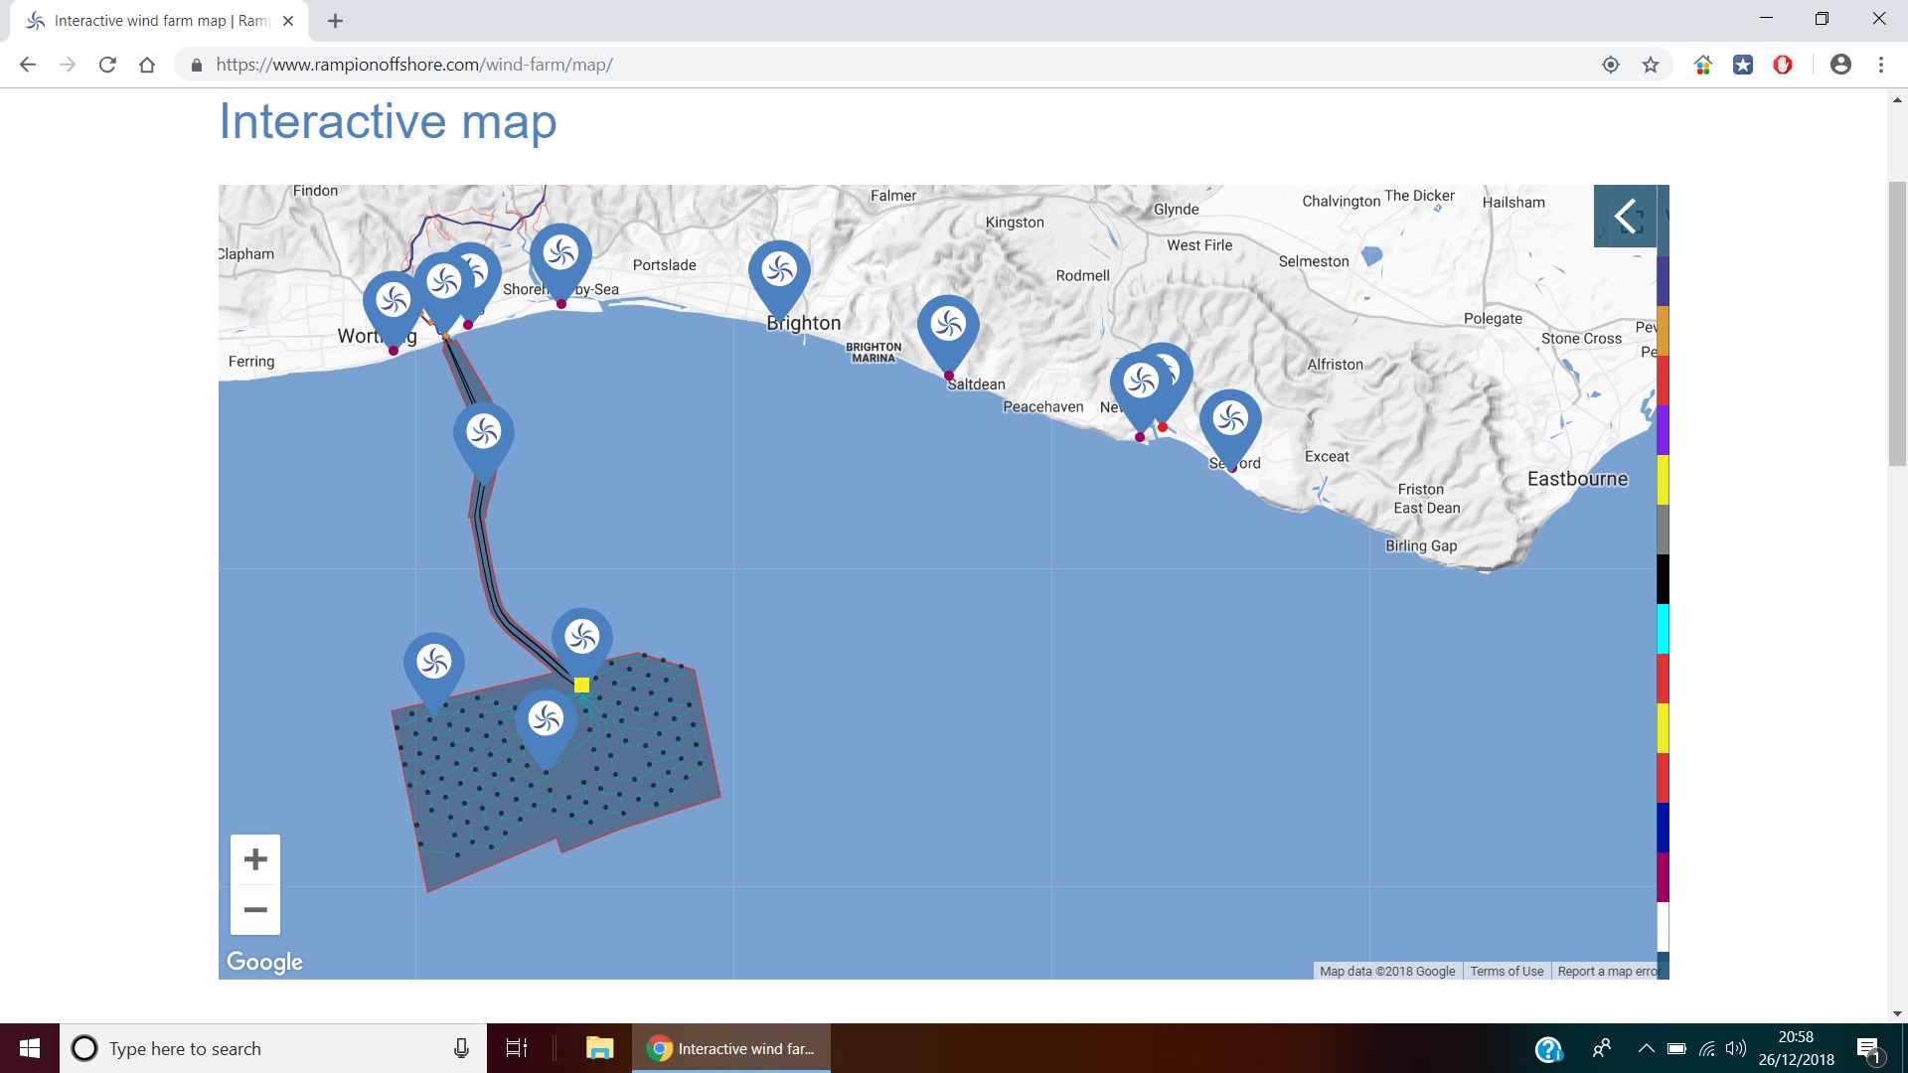Click the location access icon in address bar

point(1611,65)
